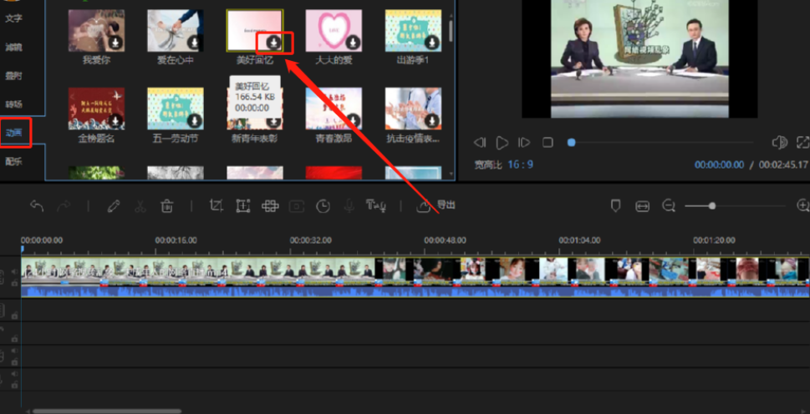
Task: Download the 我爱你 animation template
Action: (x=115, y=43)
